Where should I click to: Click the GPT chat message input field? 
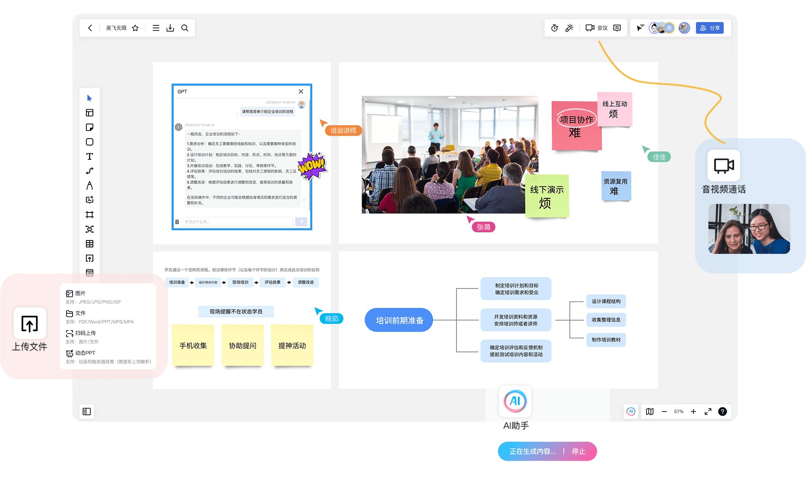point(237,222)
